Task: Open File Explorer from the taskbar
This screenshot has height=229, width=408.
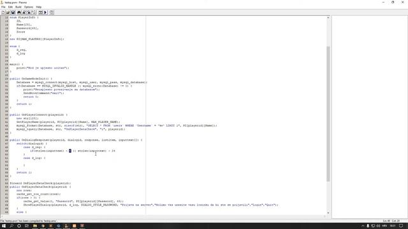Action: click(x=35, y=226)
